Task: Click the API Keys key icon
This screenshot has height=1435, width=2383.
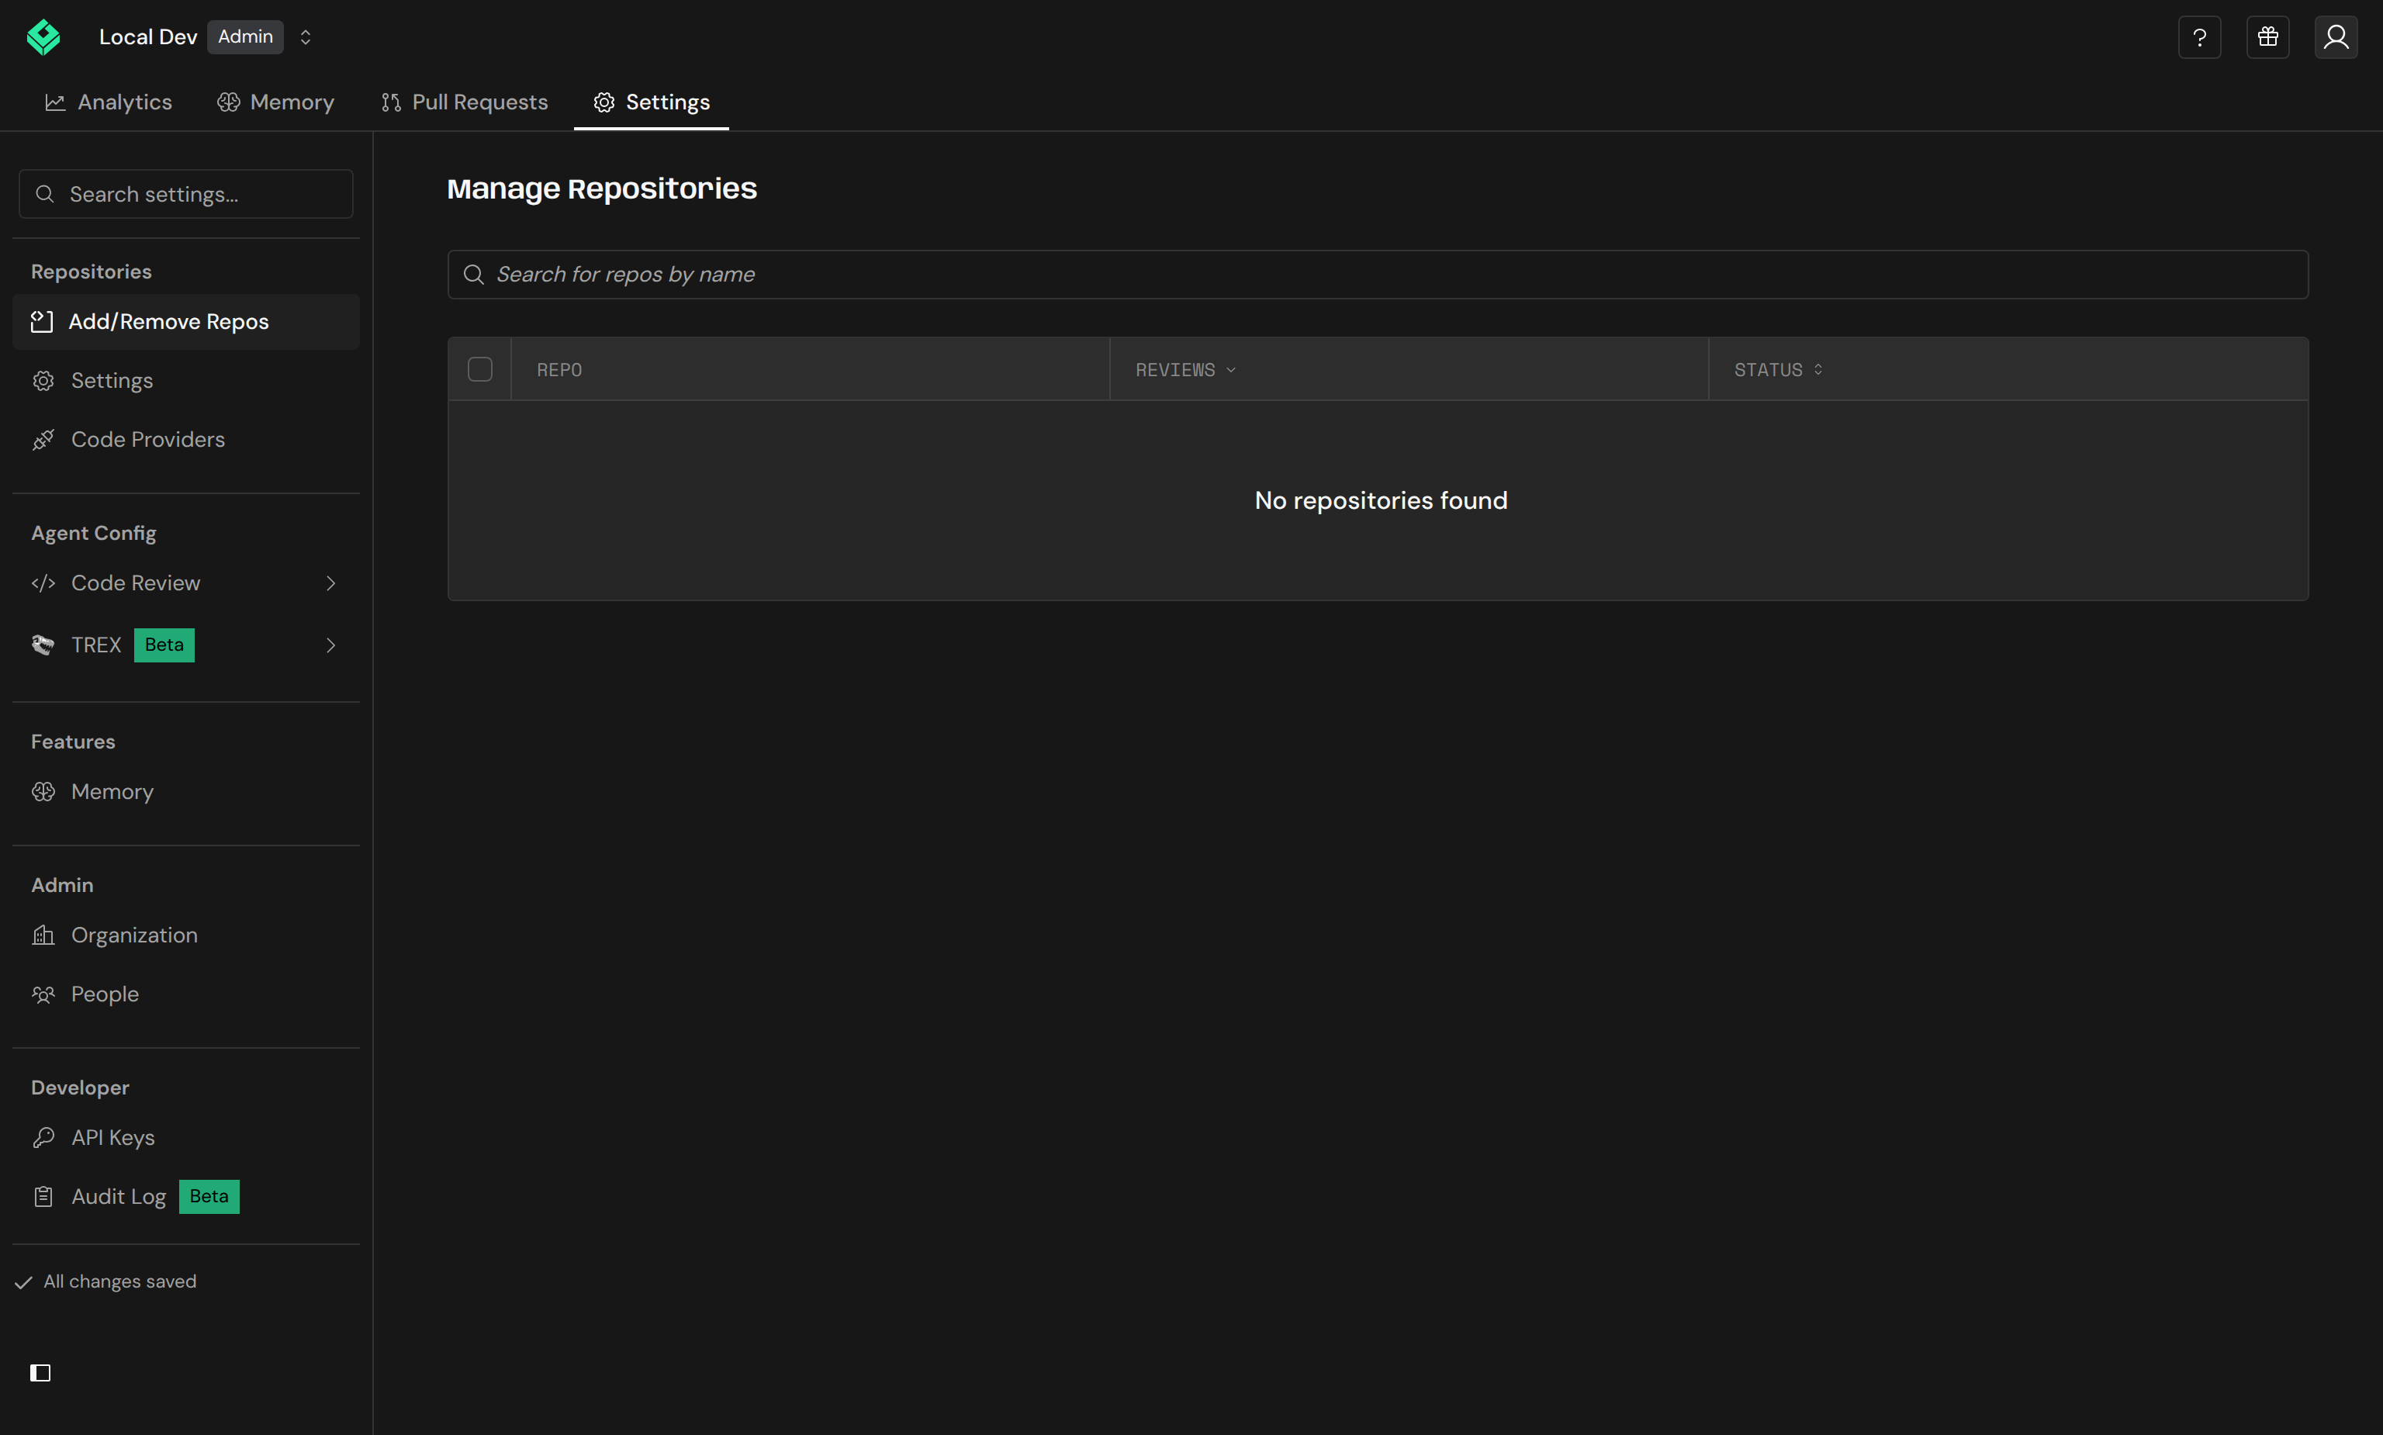Action: click(x=43, y=1138)
